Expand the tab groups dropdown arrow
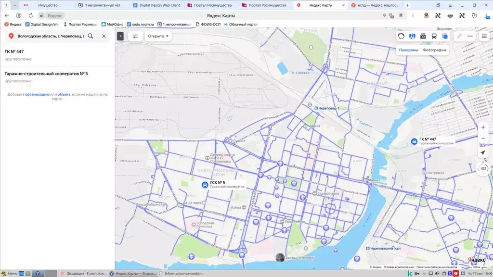This screenshot has height=277, width=493. pyautogui.click(x=14, y=5)
